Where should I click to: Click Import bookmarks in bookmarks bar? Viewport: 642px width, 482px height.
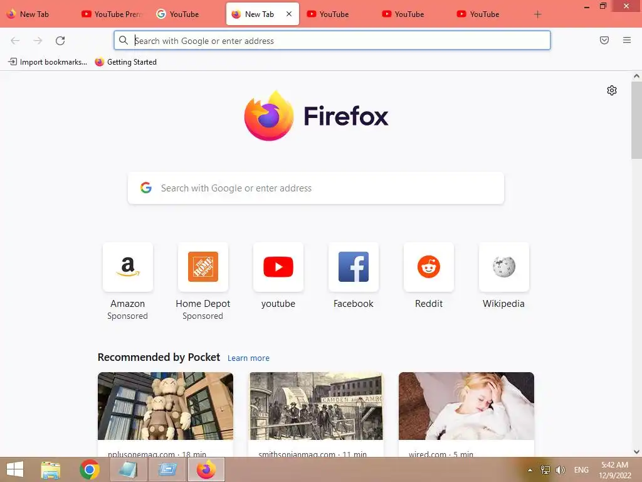click(x=48, y=62)
